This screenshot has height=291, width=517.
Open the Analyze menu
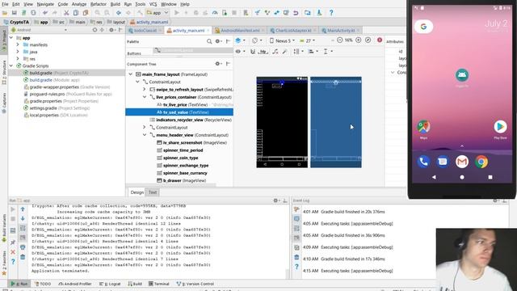click(x=79, y=4)
